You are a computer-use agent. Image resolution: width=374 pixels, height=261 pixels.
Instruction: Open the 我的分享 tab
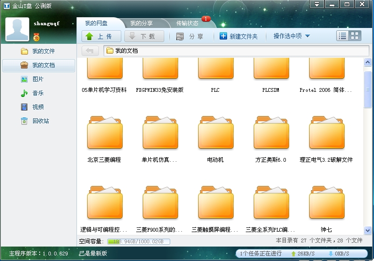(x=141, y=23)
